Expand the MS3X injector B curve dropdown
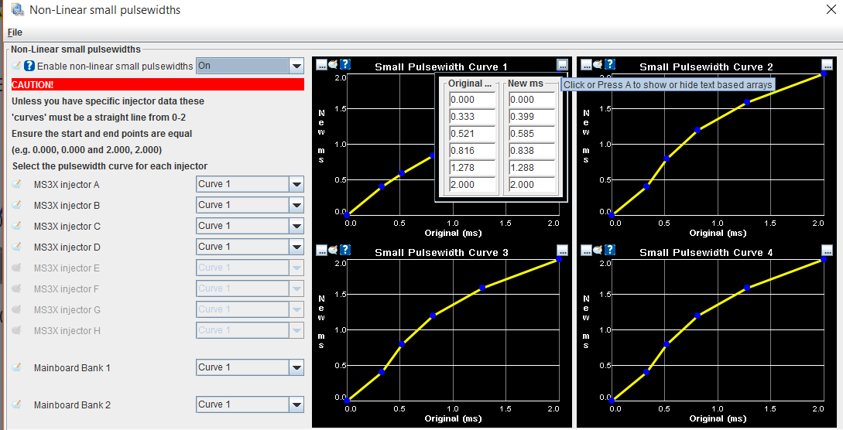 pos(296,205)
